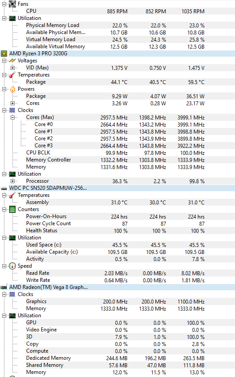Click Utilization icon above the GPU row
The image size is (235, 377).
point(12,315)
